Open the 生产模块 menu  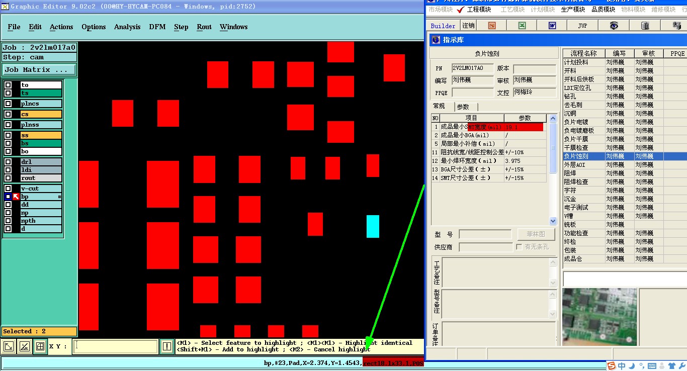tap(573, 10)
